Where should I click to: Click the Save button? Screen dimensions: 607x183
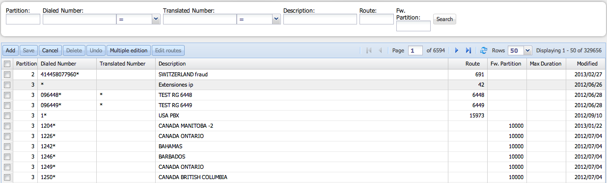(28, 50)
